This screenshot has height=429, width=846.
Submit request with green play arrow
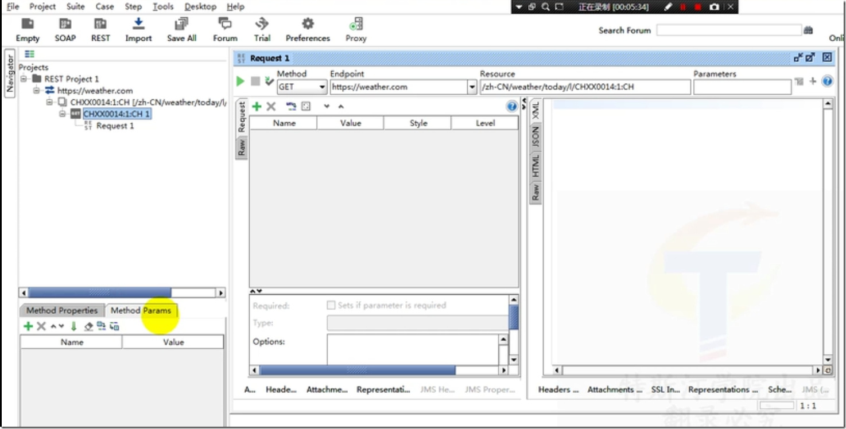(x=240, y=81)
